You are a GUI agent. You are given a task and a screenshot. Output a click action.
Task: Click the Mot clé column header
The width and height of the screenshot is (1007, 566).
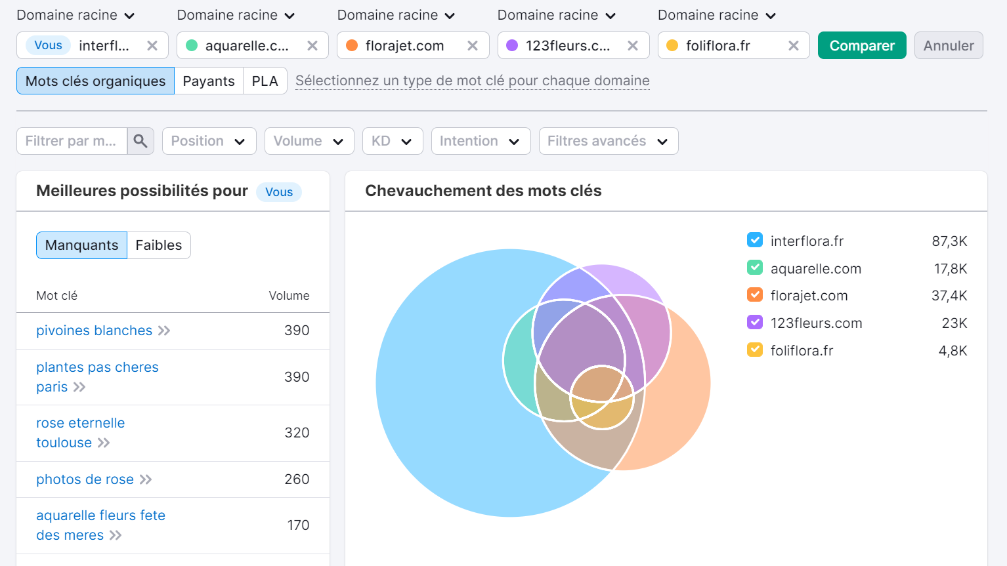tap(56, 296)
